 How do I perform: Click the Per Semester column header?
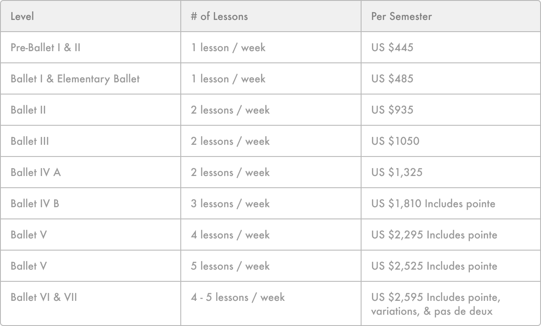point(401,16)
